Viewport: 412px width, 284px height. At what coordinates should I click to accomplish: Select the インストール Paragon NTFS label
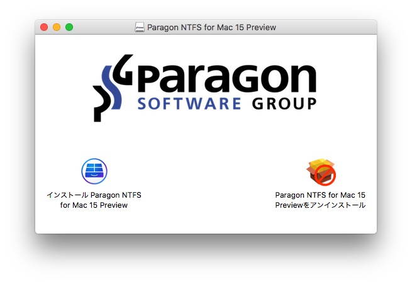click(94, 200)
